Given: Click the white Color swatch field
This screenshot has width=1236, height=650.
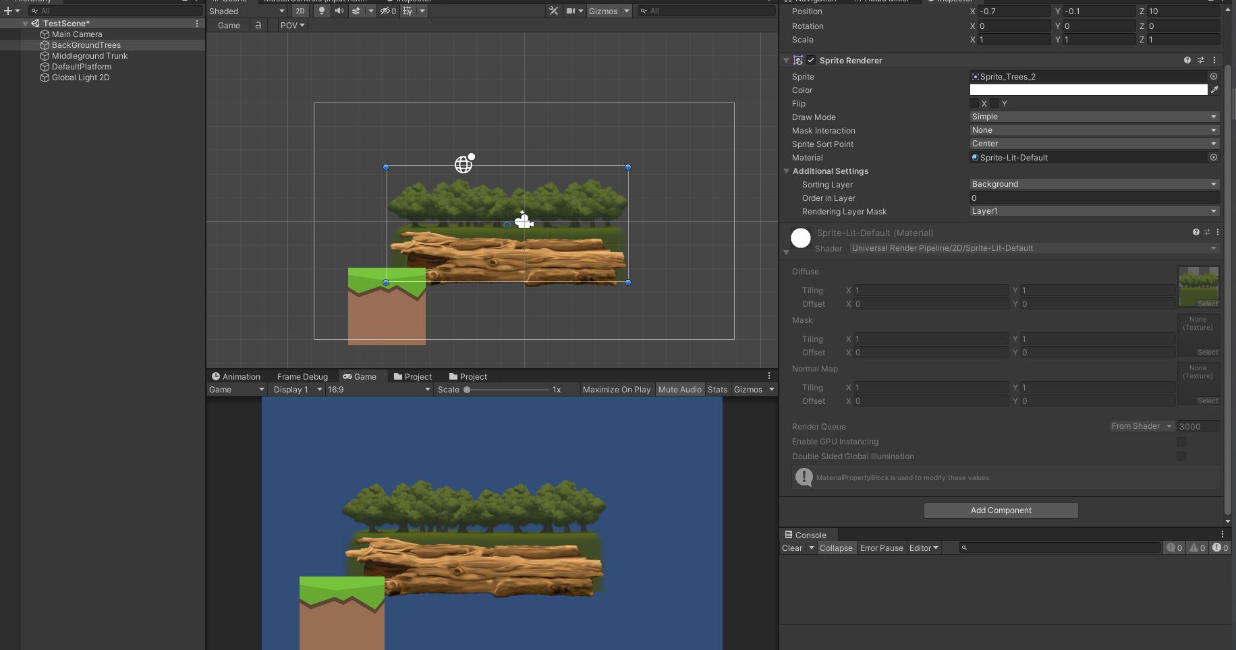Looking at the screenshot, I should coord(1088,90).
